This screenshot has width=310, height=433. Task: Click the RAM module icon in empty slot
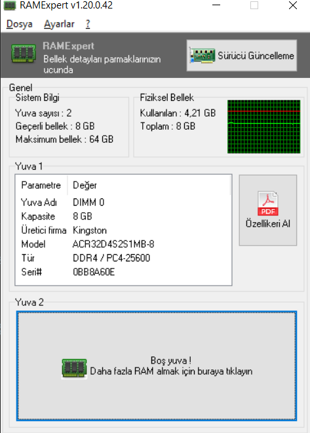pyautogui.click(x=74, y=368)
